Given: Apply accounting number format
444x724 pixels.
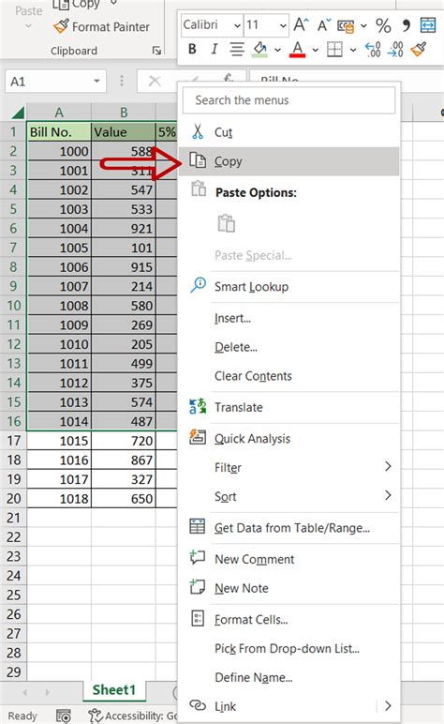Looking at the screenshot, I should point(346,26).
